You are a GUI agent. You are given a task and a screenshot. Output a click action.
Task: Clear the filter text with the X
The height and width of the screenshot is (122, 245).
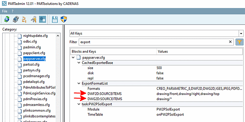point(230,42)
